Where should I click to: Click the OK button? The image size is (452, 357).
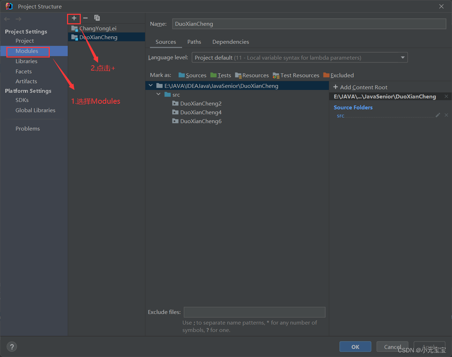coord(355,347)
